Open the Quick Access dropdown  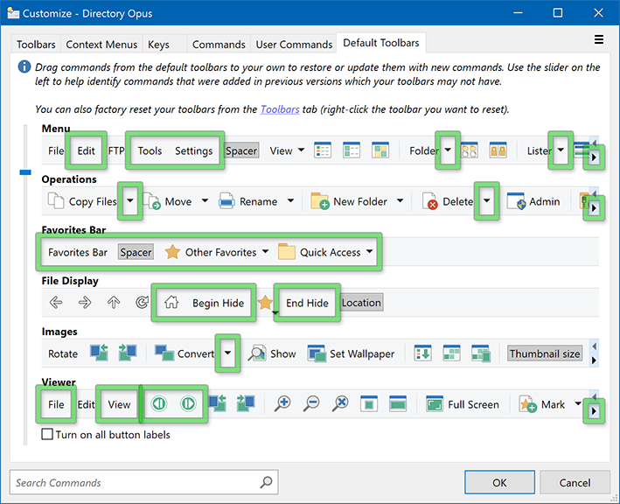point(370,251)
